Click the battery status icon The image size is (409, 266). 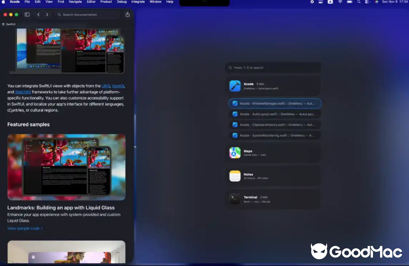click(x=350, y=2)
